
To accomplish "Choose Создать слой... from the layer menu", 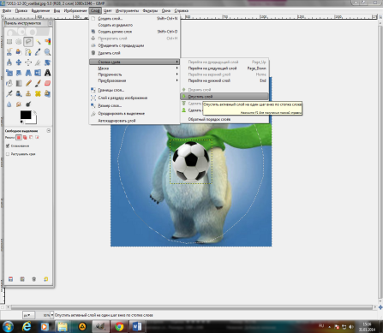I will 135,18.
